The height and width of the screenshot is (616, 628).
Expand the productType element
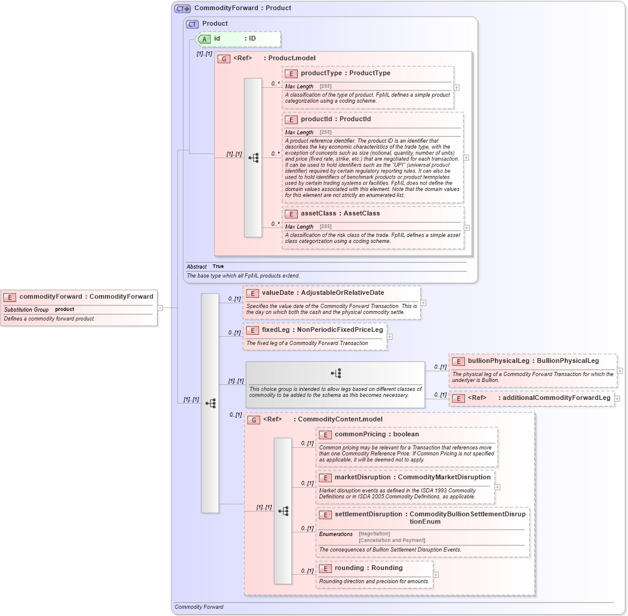457,88
